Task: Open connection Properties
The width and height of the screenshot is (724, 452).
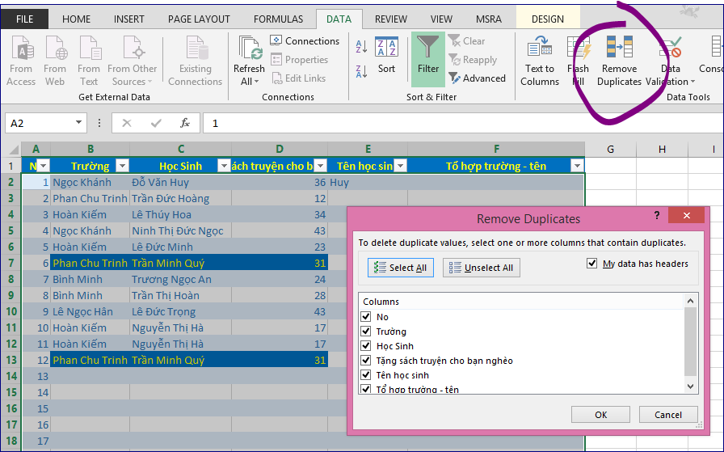Action: tap(299, 60)
